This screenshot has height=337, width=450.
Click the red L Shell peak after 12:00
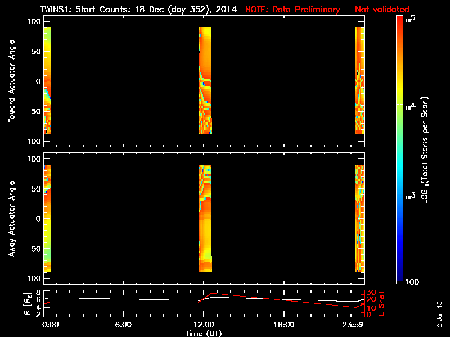[212, 293]
